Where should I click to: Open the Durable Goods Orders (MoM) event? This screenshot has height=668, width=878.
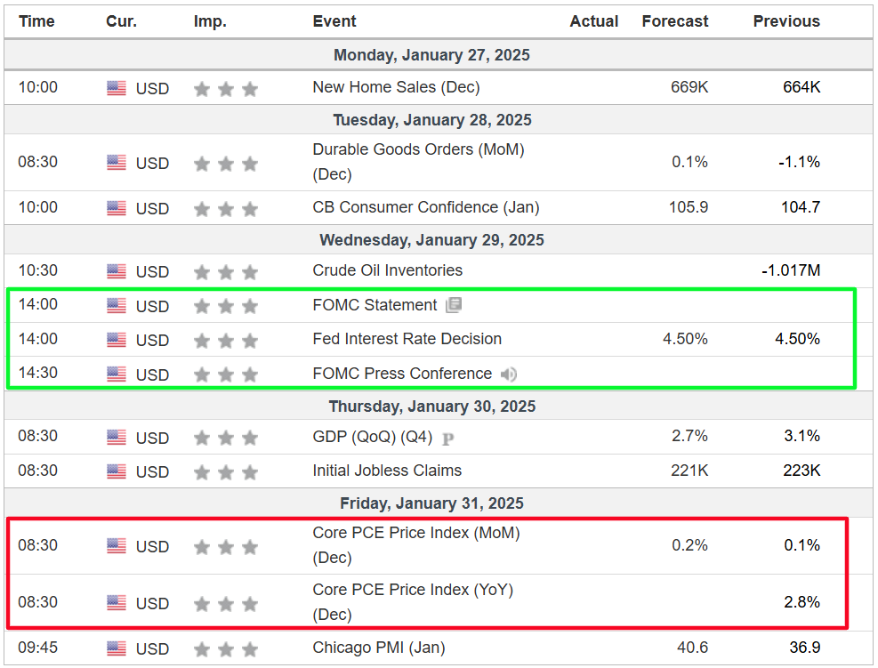coord(418,149)
